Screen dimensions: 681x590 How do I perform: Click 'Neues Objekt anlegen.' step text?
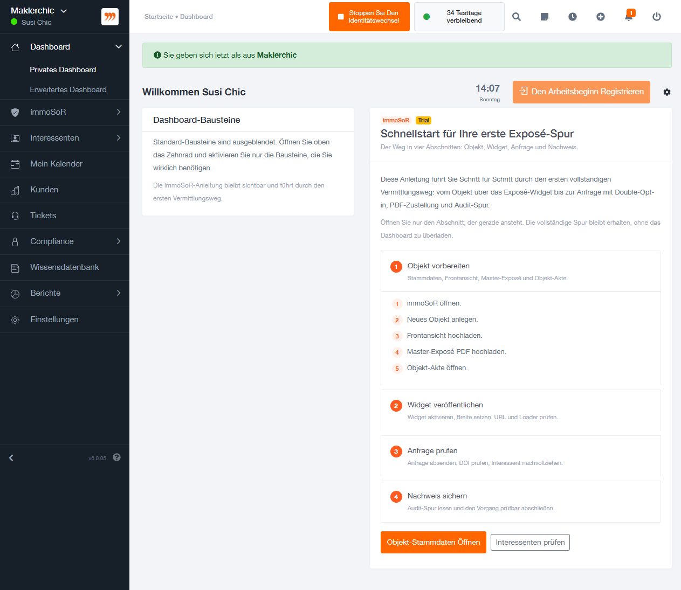pos(442,320)
